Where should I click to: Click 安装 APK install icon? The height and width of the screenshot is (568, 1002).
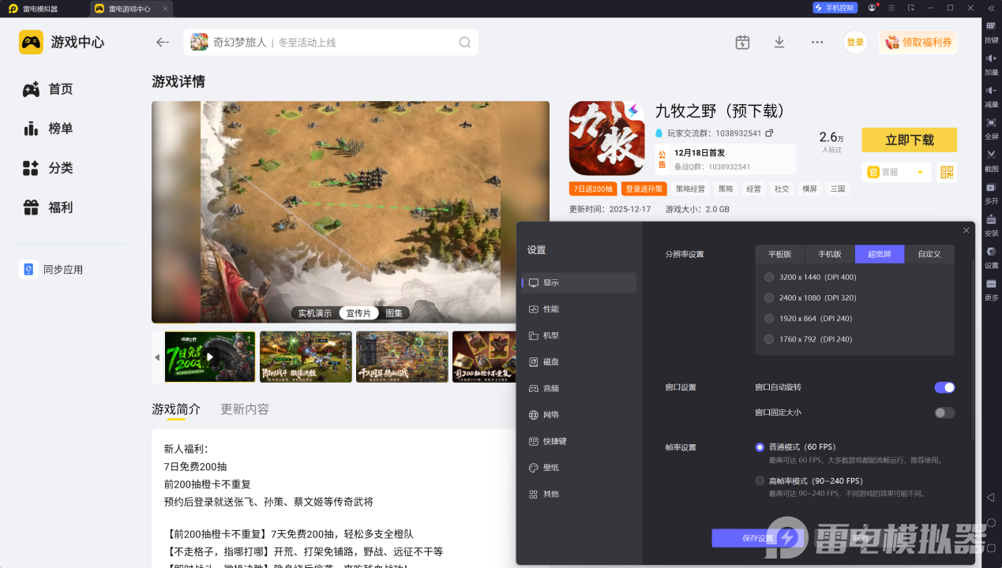[x=991, y=225]
